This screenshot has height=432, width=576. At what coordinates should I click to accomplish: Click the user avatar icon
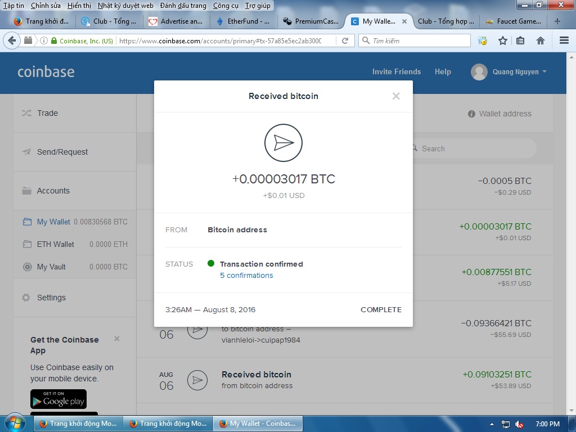(479, 71)
